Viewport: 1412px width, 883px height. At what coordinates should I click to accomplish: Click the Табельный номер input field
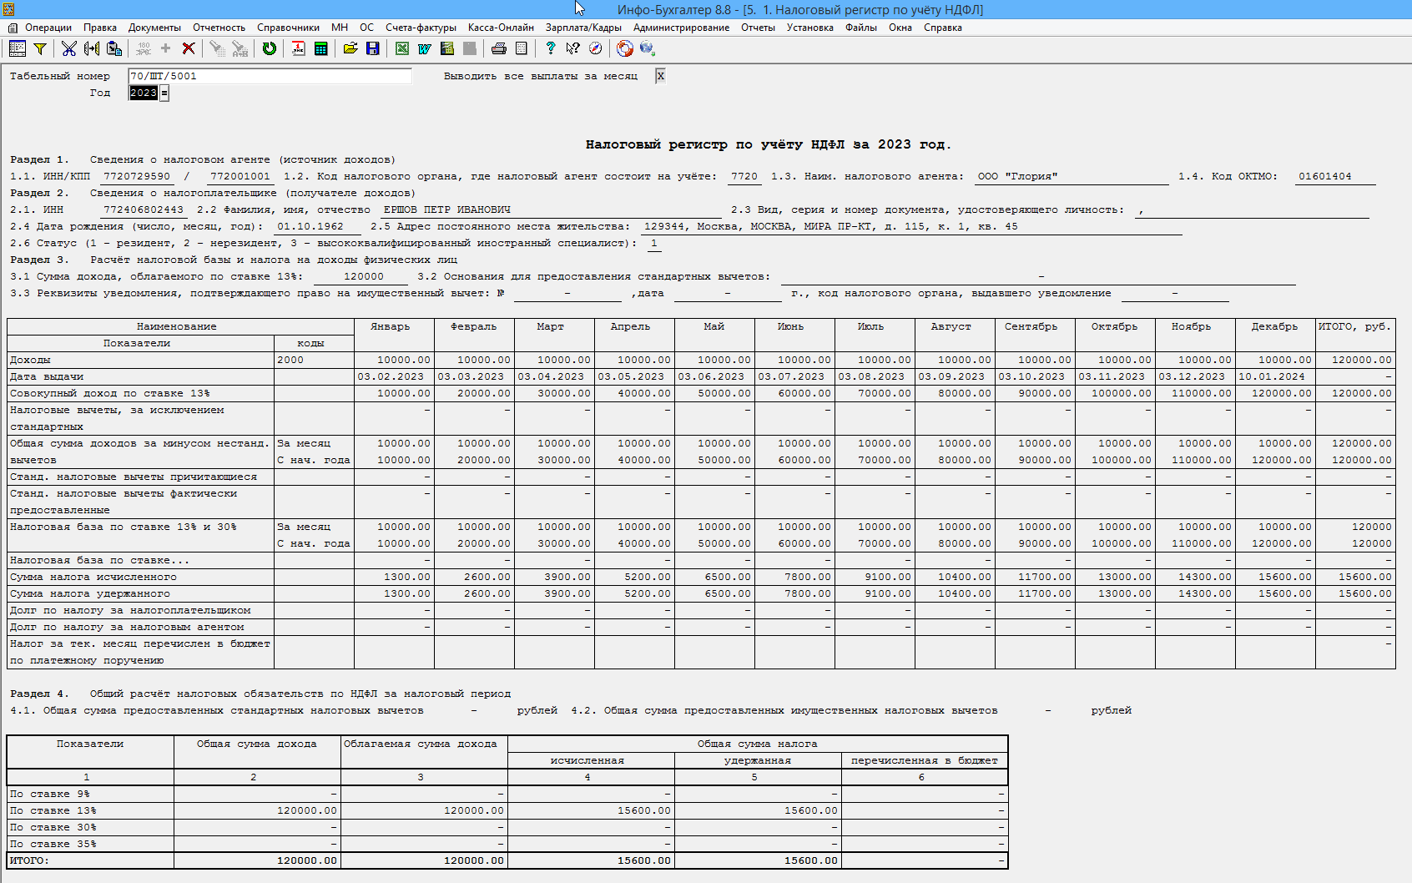[270, 76]
